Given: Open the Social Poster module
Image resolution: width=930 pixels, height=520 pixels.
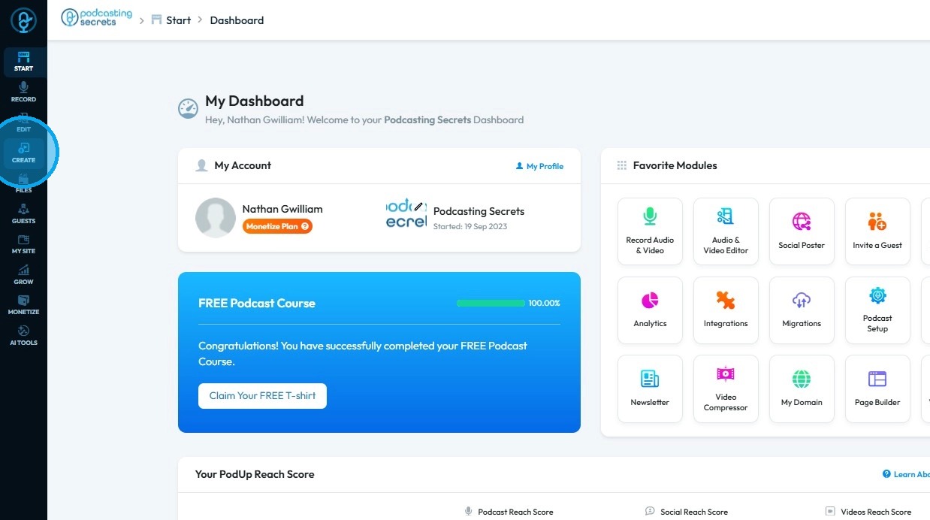Looking at the screenshot, I should coord(802,231).
